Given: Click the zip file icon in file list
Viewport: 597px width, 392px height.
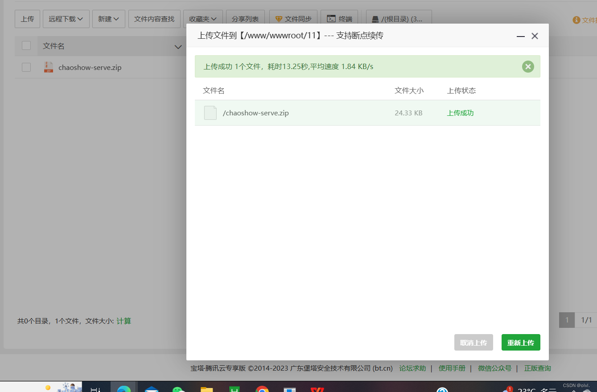Looking at the screenshot, I should pyautogui.click(x=49, y=67).
